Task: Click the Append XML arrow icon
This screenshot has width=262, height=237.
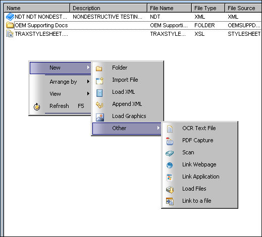Action: pos(99,105)
